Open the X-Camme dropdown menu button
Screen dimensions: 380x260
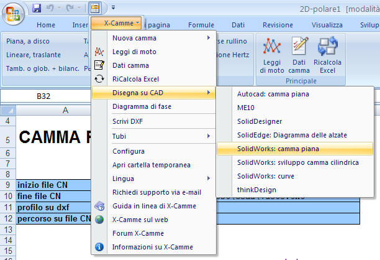click(x=116, y=23)
